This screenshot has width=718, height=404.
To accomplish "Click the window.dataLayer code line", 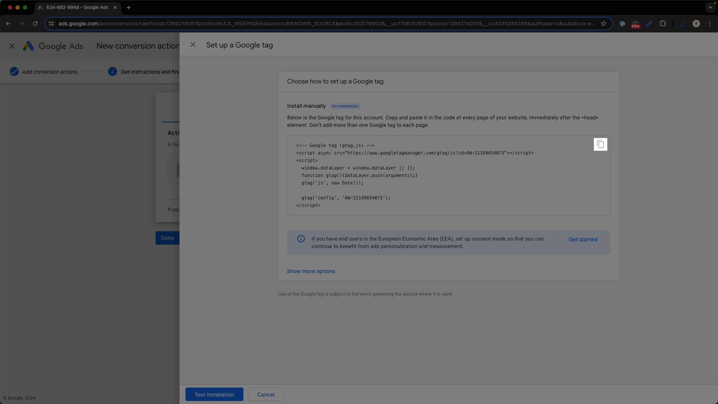I will (358, 168).
